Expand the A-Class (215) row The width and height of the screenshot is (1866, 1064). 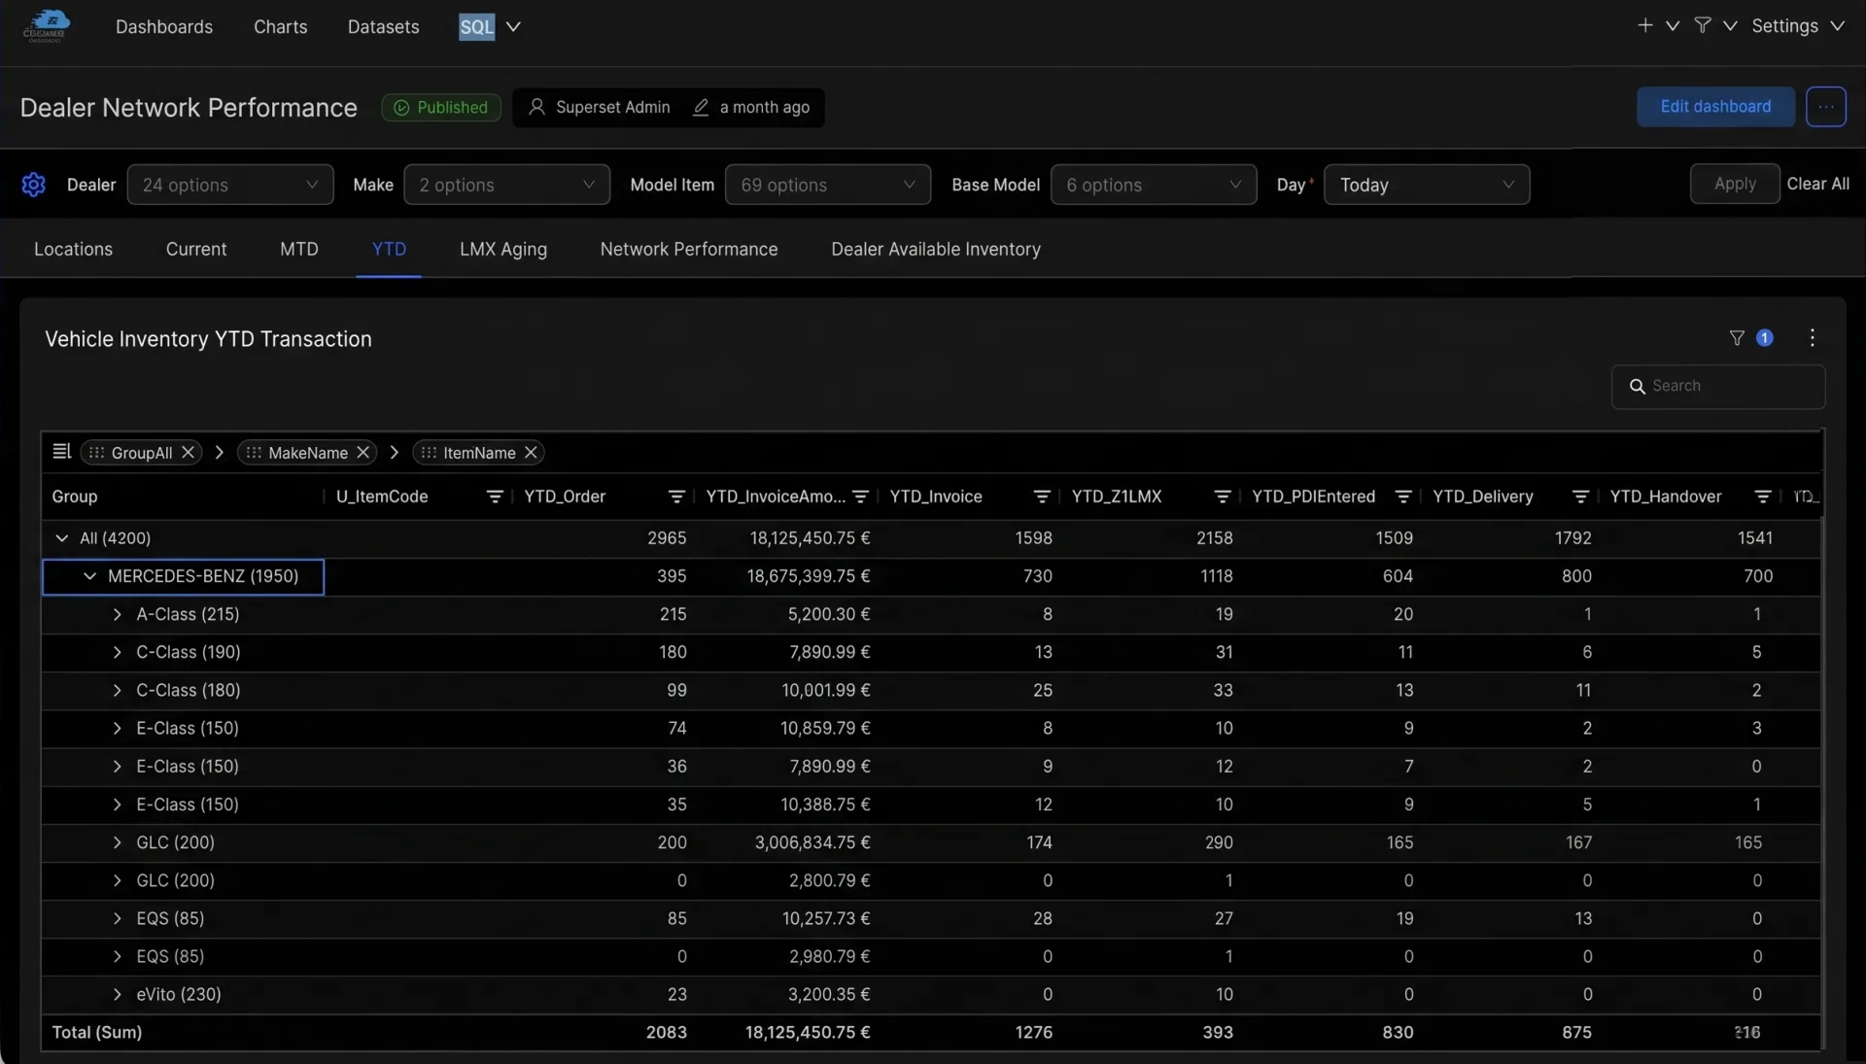[x=118, y=614]
